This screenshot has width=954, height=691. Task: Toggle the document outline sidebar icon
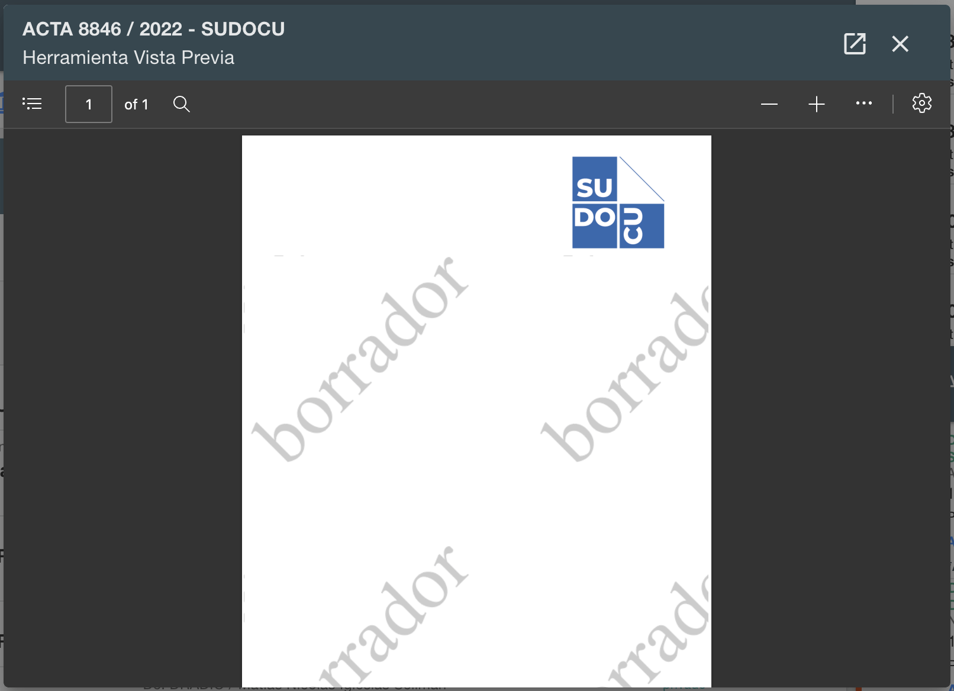[x=32, y=104]
